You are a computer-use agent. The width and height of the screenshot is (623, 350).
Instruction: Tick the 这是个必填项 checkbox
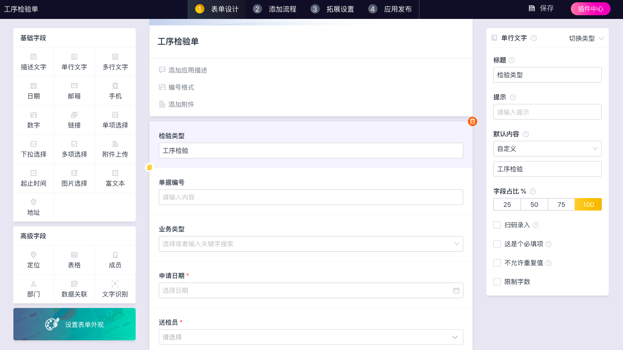[x=497, y=244]
